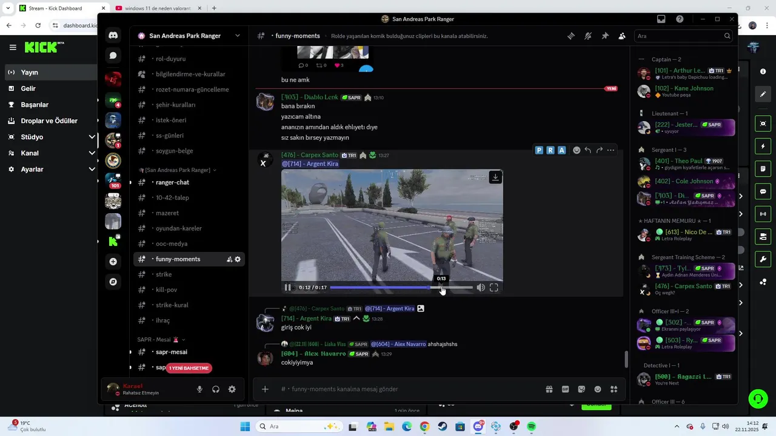
Task: Enter video fullscreen mode
Action: coord(494,288)
